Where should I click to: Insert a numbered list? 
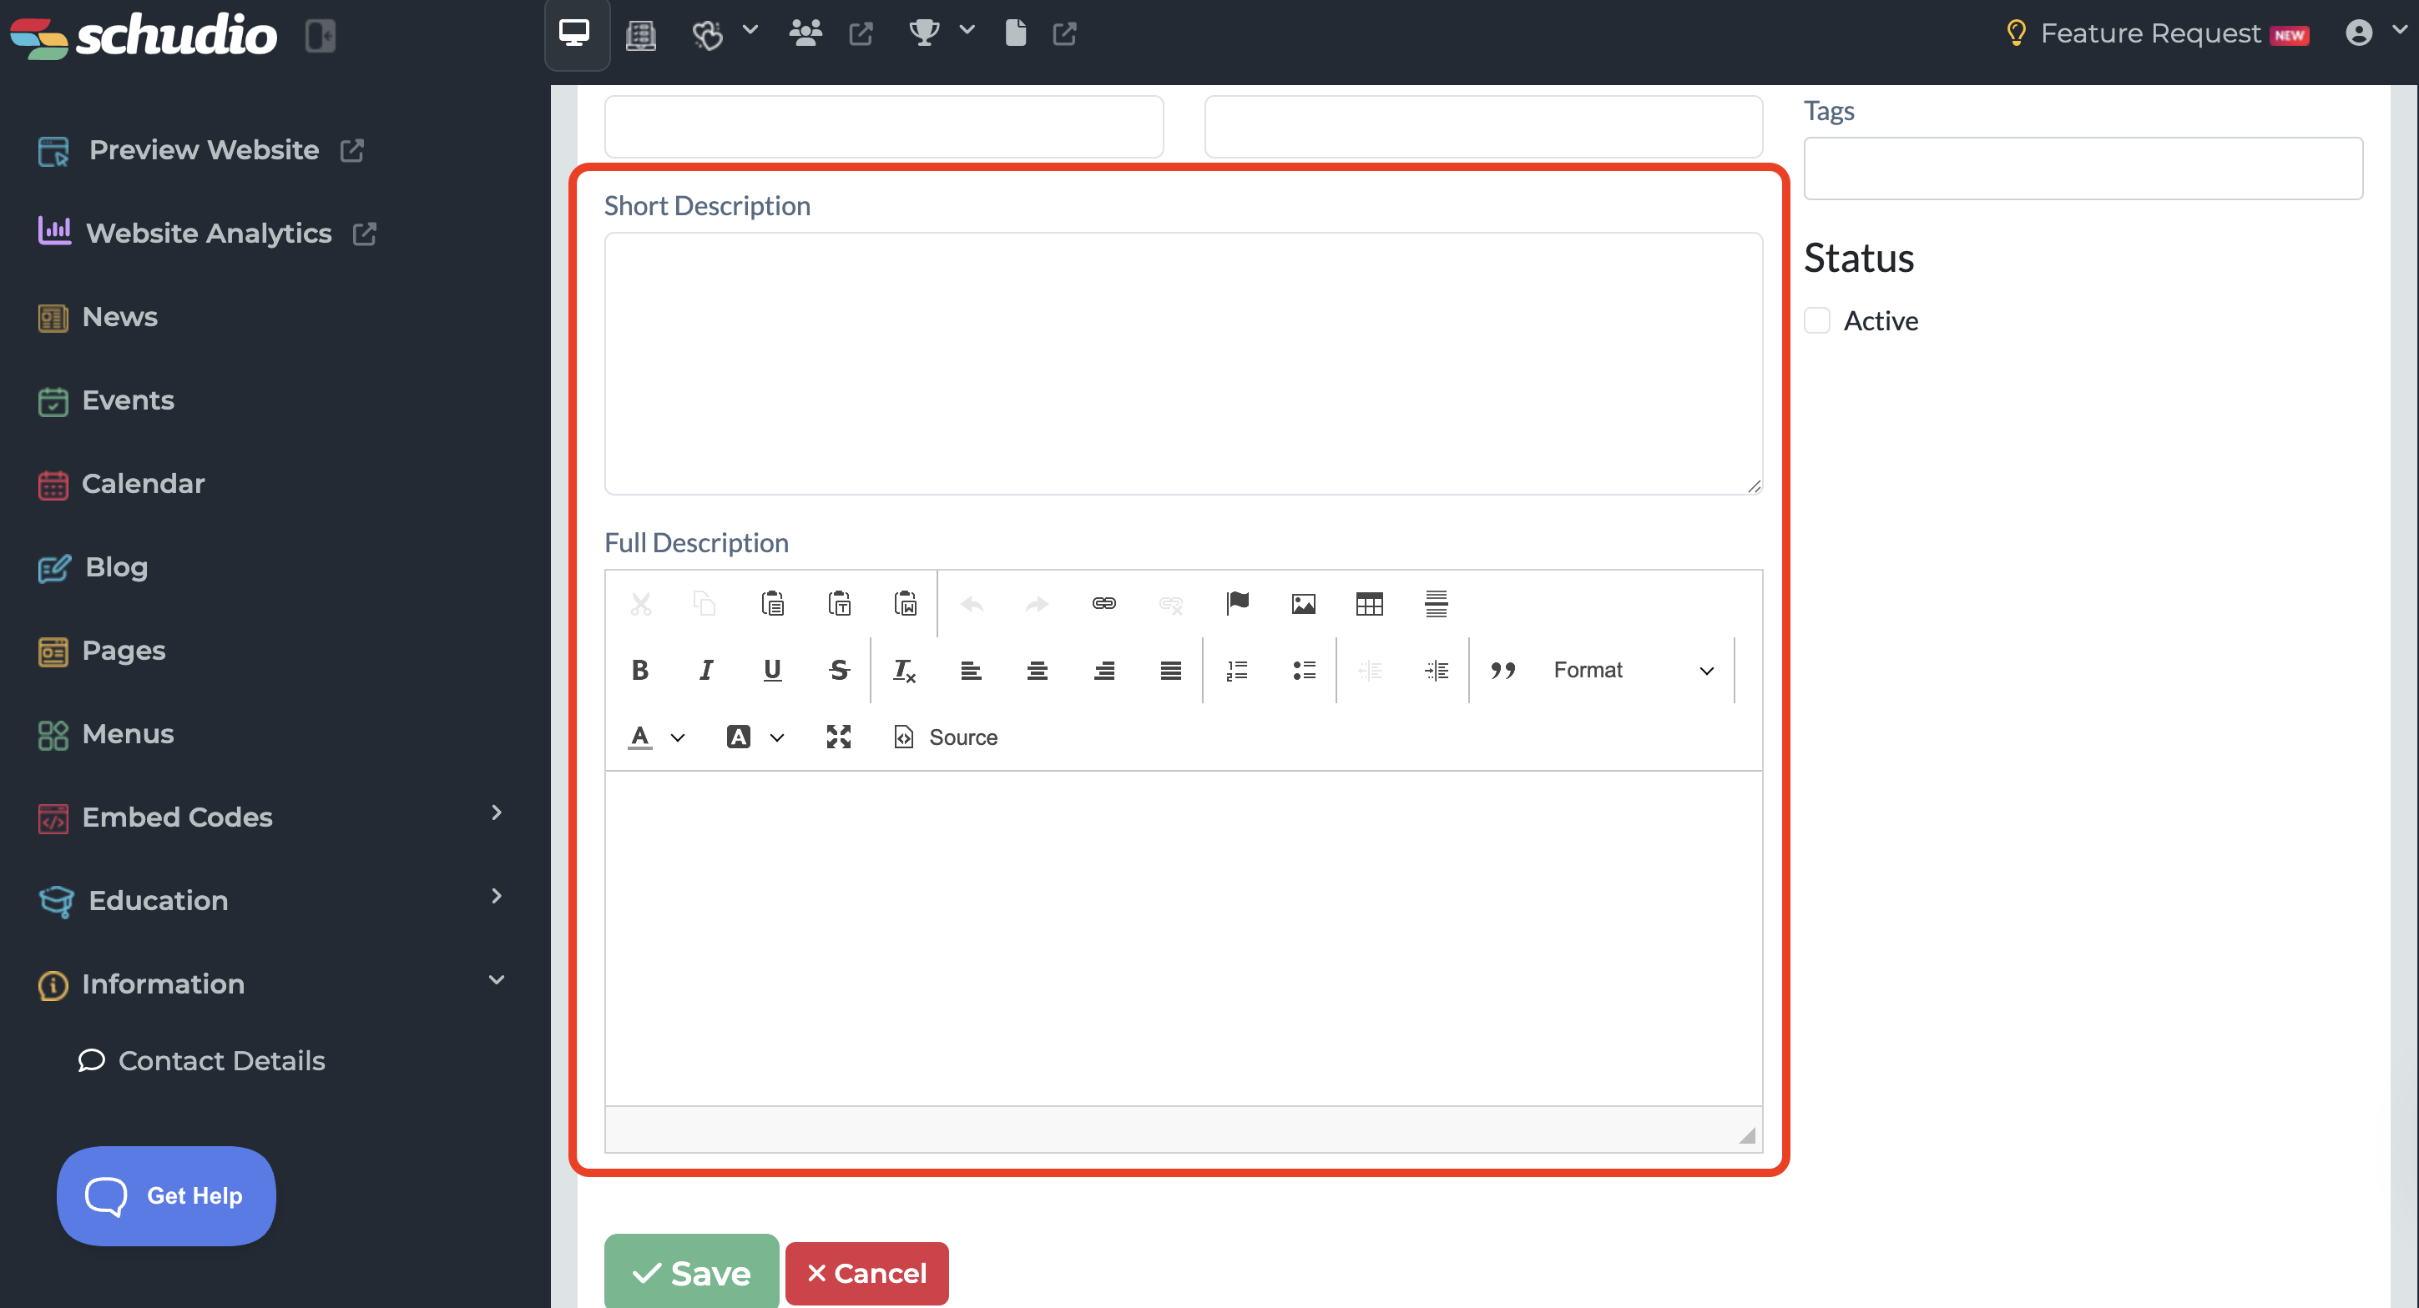click(1237, 670)
